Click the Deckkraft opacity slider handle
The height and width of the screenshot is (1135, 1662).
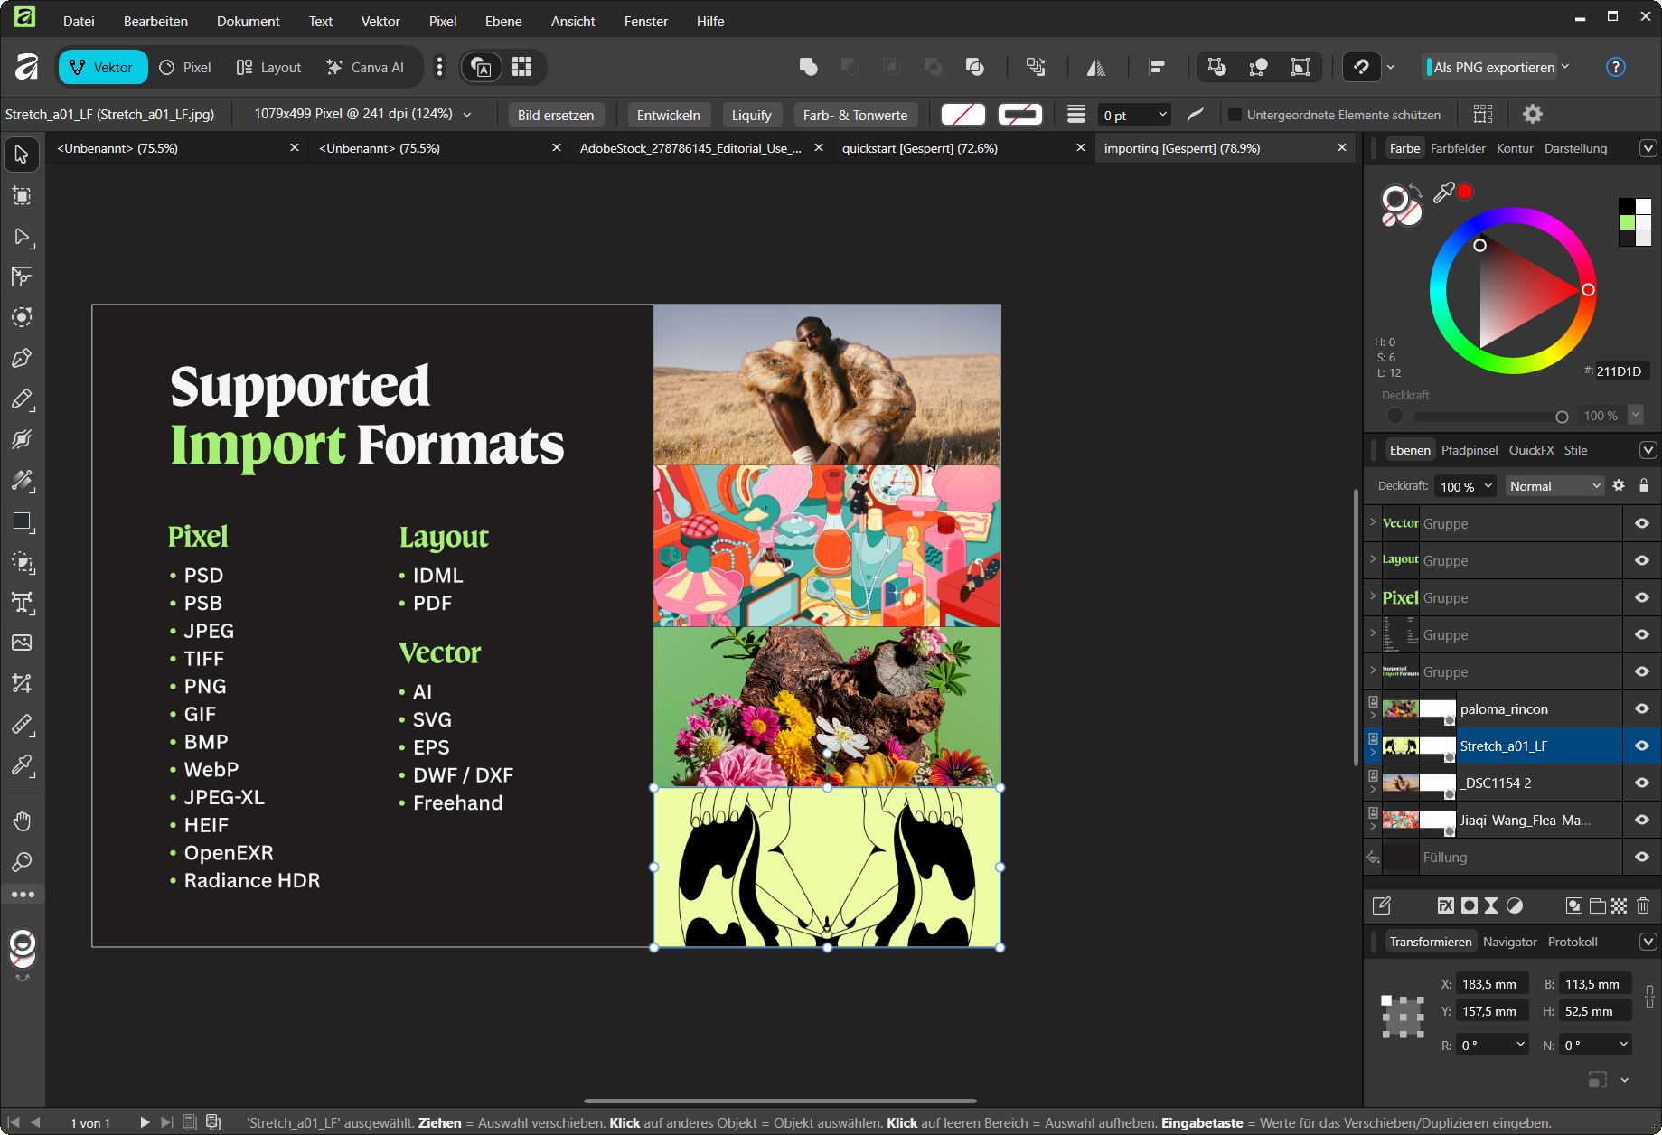pos(1562,417)
